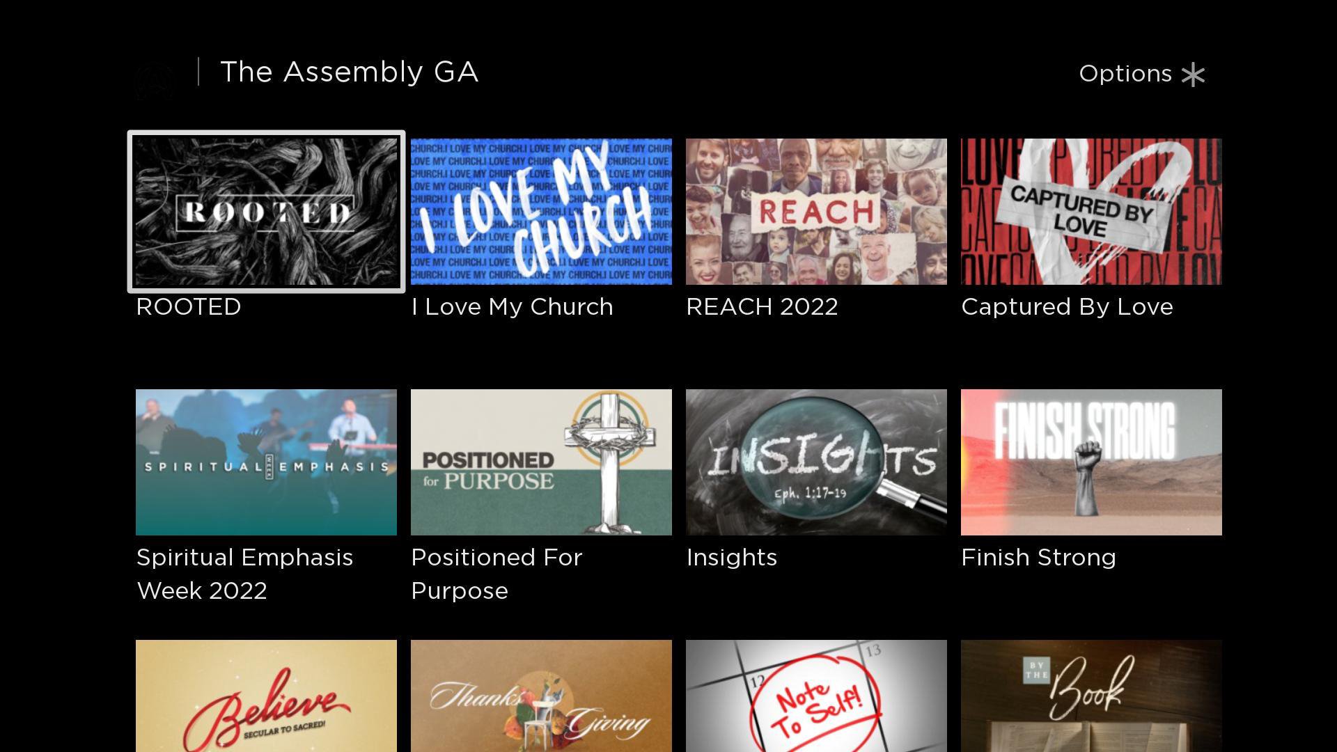The height and width of the screenshot is (752, 1337).
Task: Open the Believe series thumbnail
Action: pos(266,696)
